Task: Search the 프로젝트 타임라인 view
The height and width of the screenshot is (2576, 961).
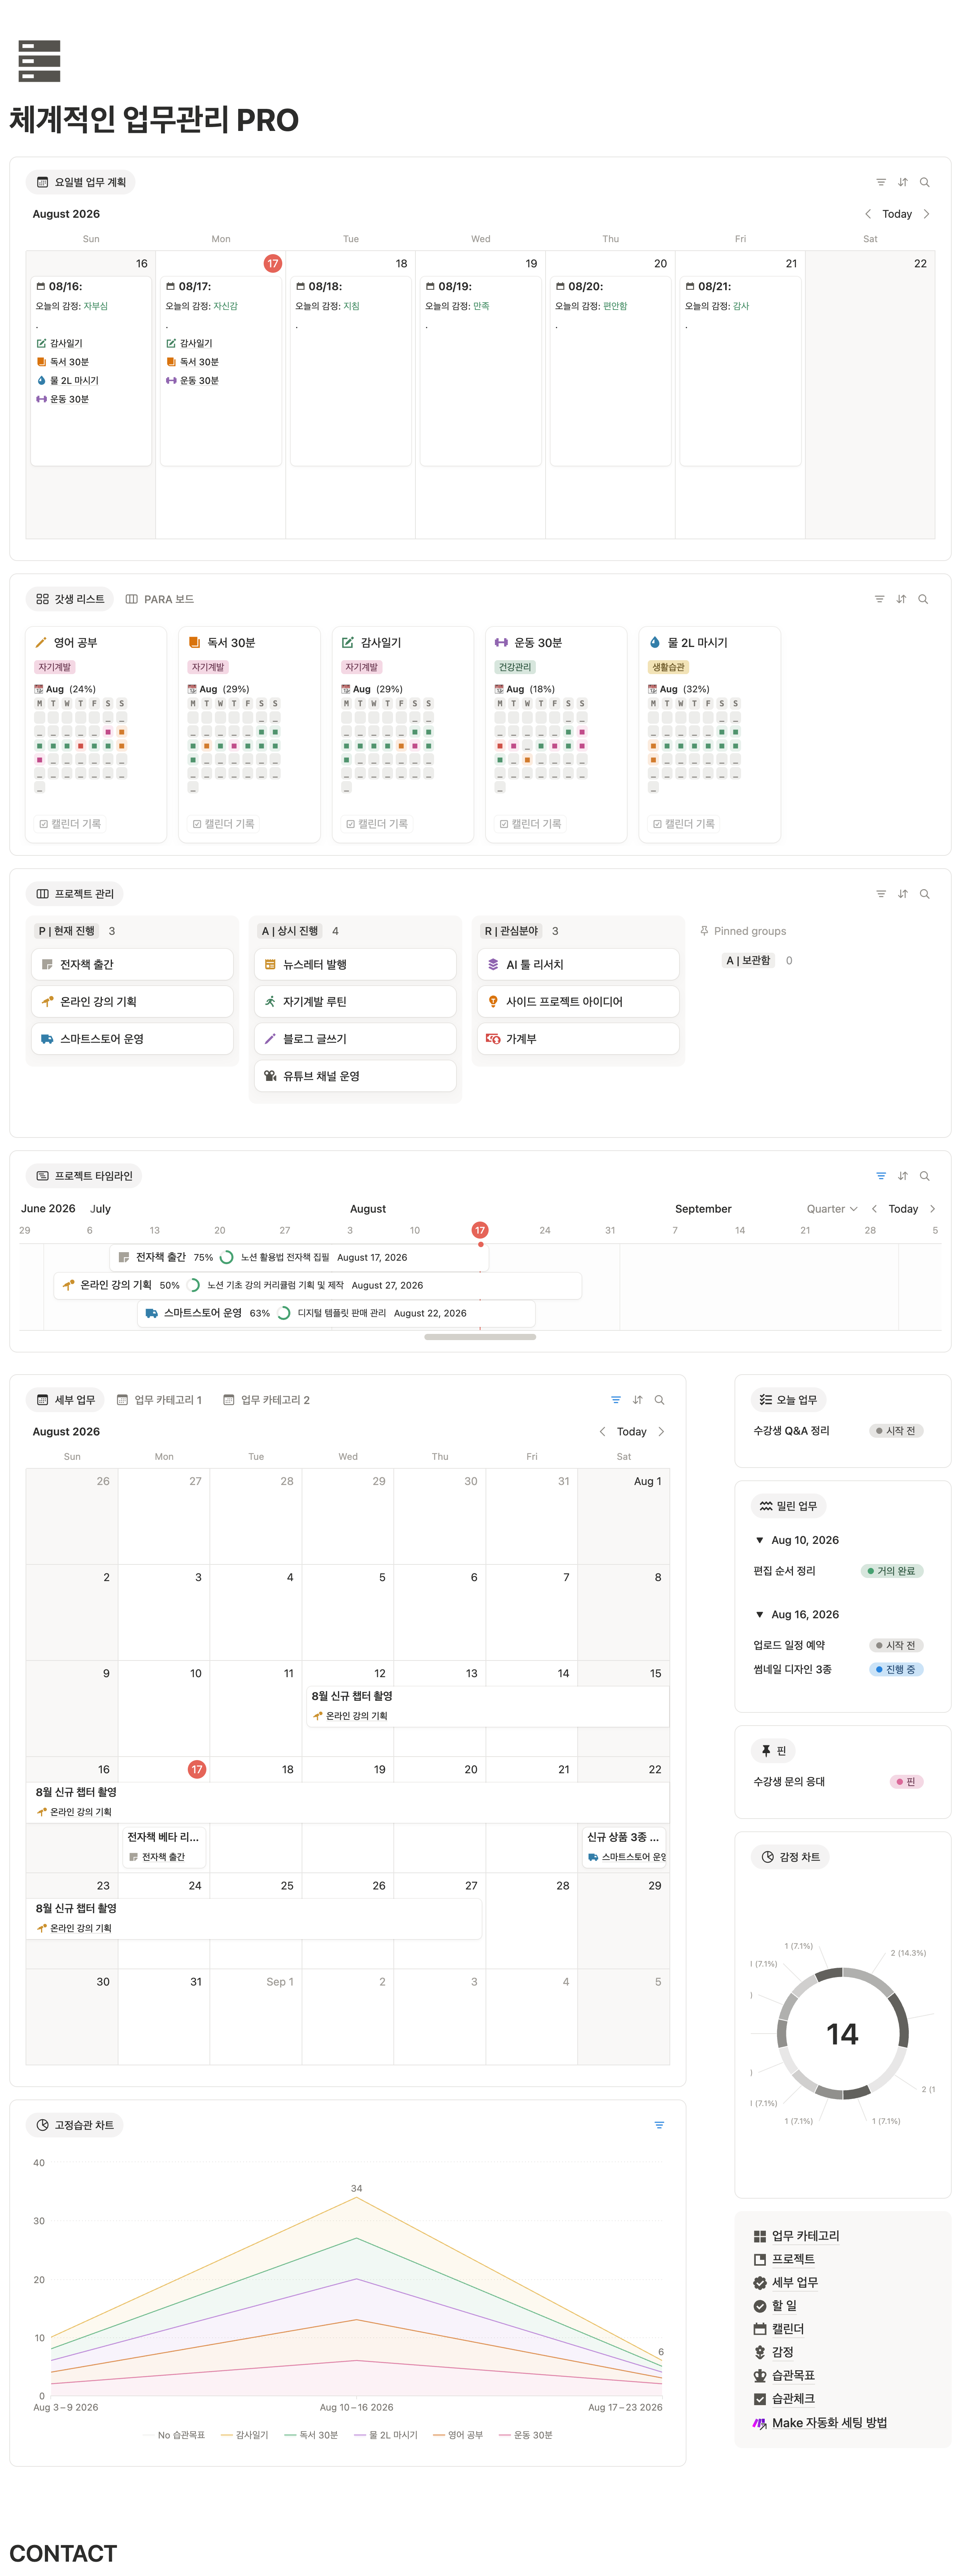Action: coord(925,1176)
